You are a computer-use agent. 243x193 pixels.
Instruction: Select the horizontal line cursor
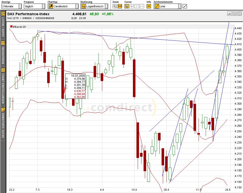[142, 6]
